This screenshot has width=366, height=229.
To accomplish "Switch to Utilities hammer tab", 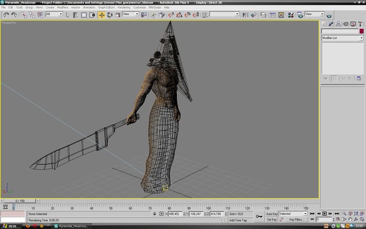I will point(360,24).
